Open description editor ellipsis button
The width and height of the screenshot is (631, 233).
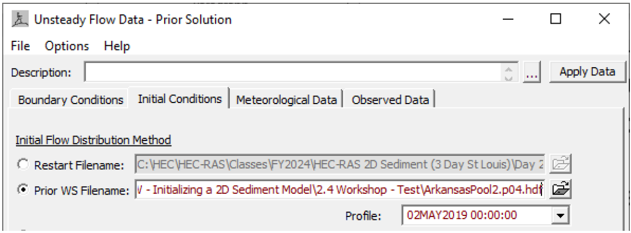(x=532, y=73)
